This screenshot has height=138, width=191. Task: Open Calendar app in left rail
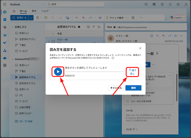coord(5,20)
